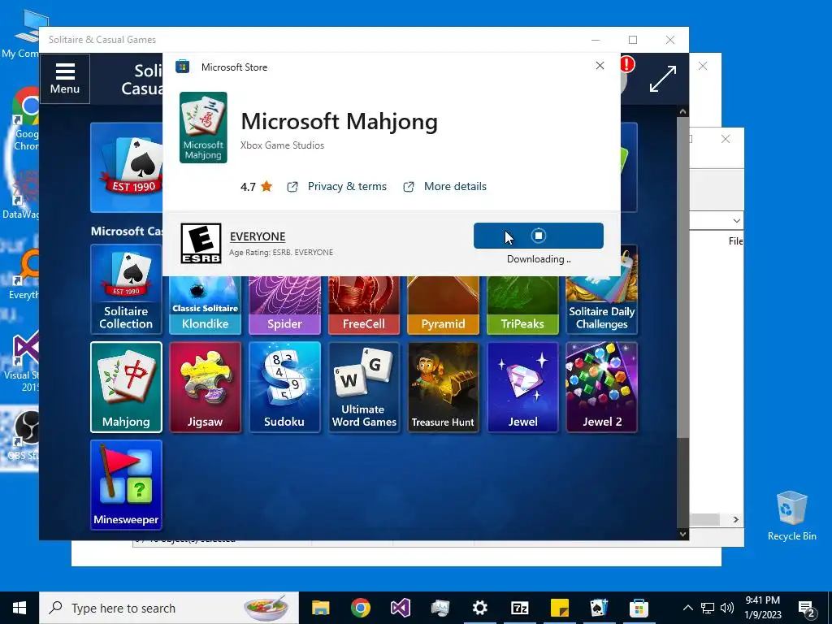Open Settings gear on the taskbar
Image resolution: width=832 pixels, height=624 pixels.
point(479,608)
